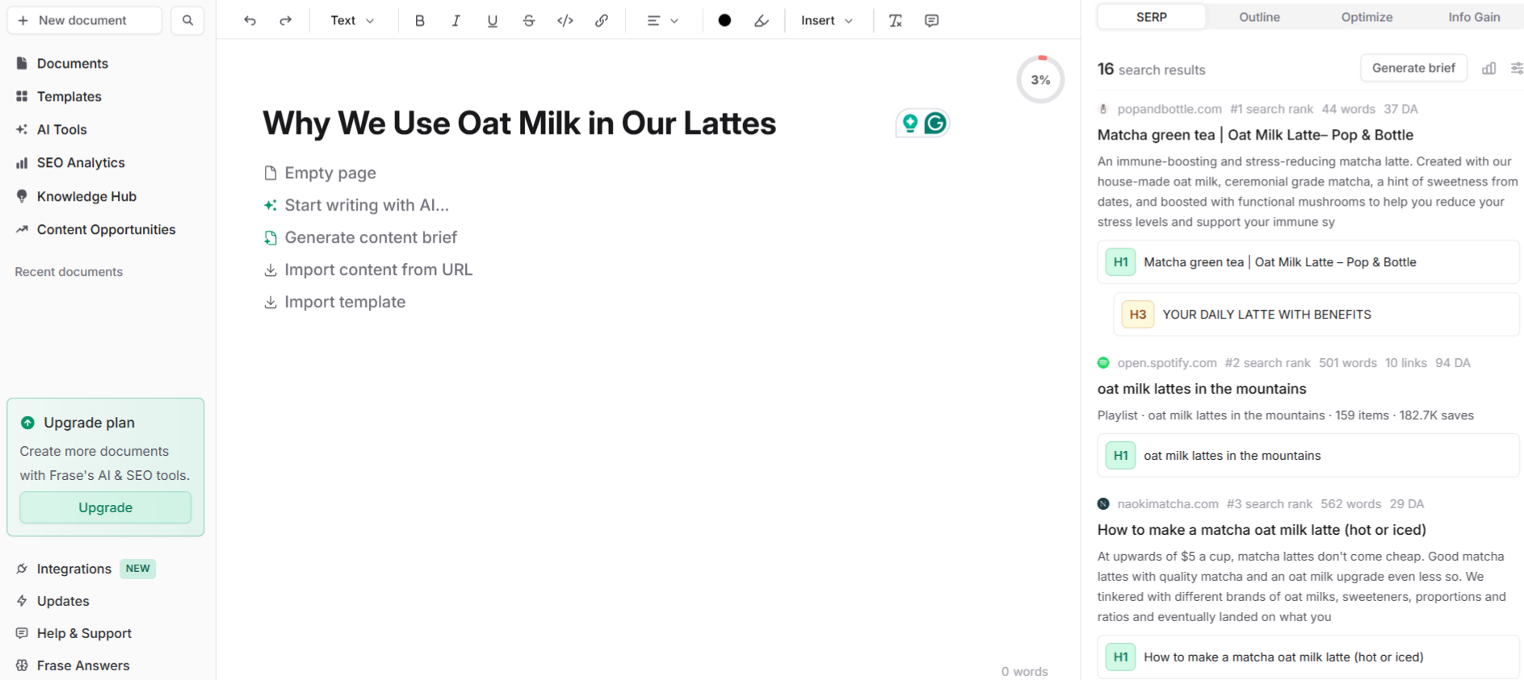Apply inline code formatting
This screenshot has width=1524, height=680.
tap(565, 21)
